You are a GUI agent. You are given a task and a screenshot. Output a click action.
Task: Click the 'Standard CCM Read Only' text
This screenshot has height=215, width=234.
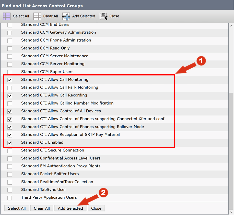[x=45, y=48]
